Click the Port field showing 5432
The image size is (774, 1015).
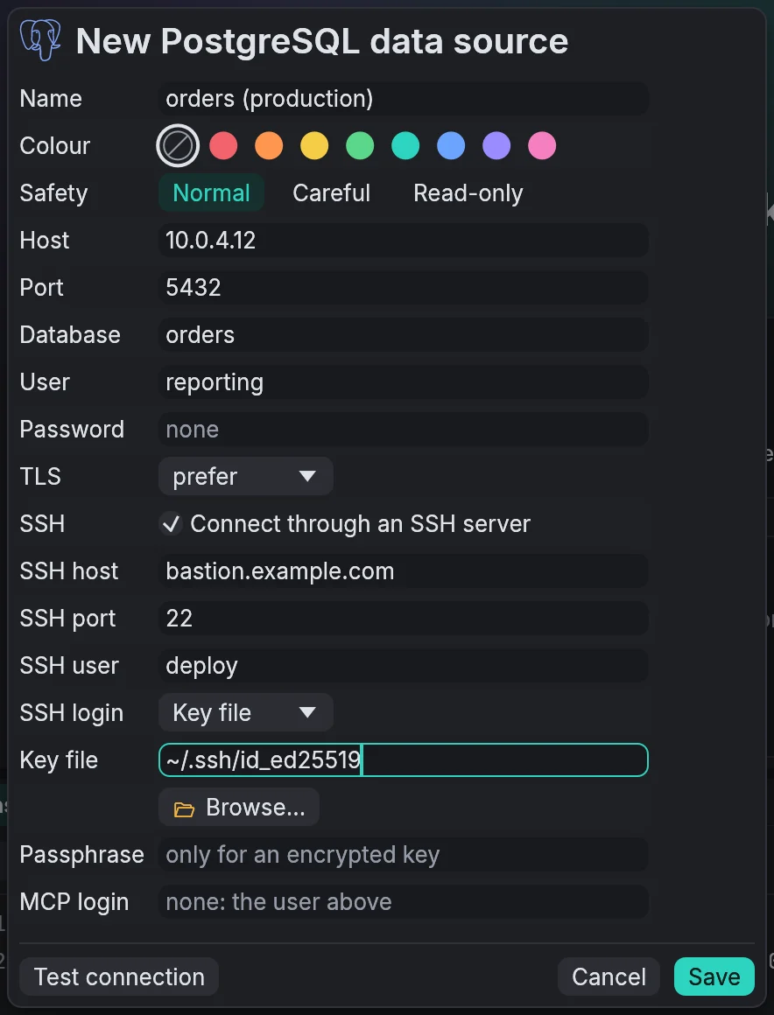pyautogui.click(x=404, y=287)
